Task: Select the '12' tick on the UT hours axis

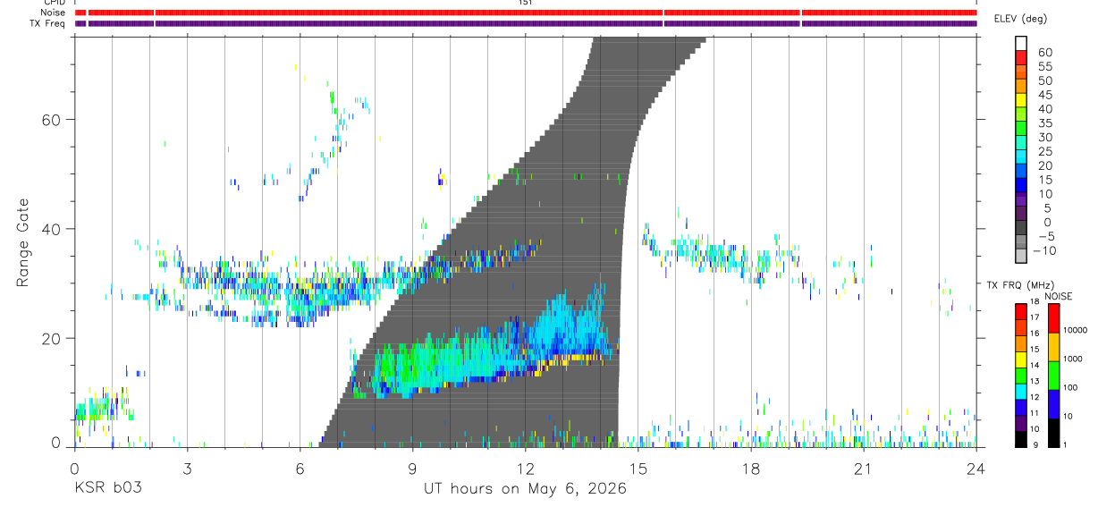Action: [x=525, y=468]
